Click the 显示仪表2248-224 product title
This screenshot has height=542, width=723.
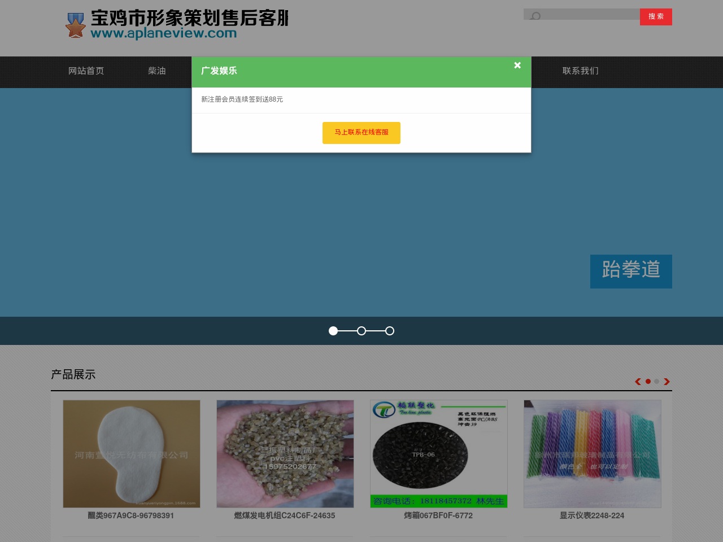pos(592,516)
